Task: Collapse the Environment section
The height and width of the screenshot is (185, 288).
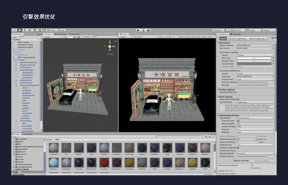Action: (218, 43)
